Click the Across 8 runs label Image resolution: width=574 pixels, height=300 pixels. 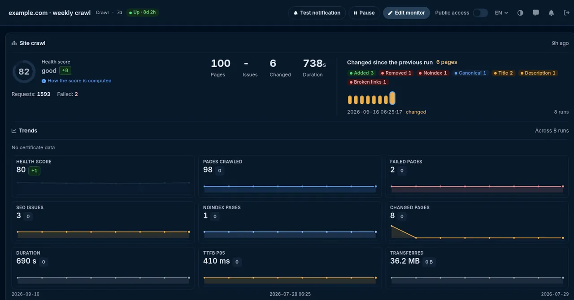552,131
